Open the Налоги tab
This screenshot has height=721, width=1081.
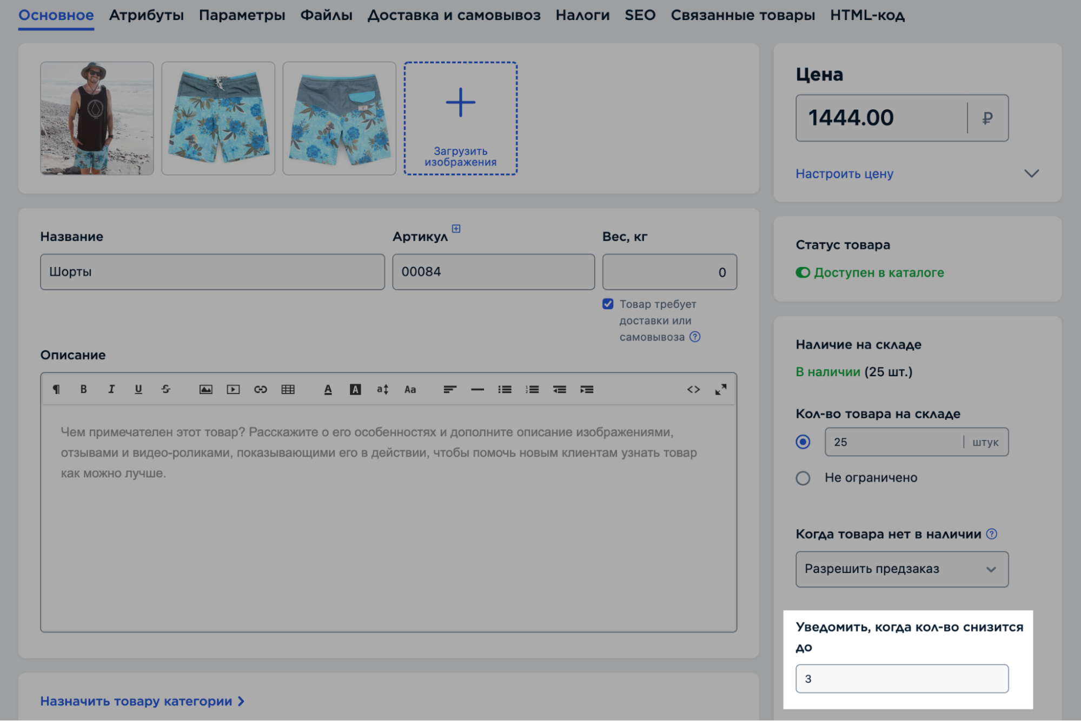click(583, 15)
